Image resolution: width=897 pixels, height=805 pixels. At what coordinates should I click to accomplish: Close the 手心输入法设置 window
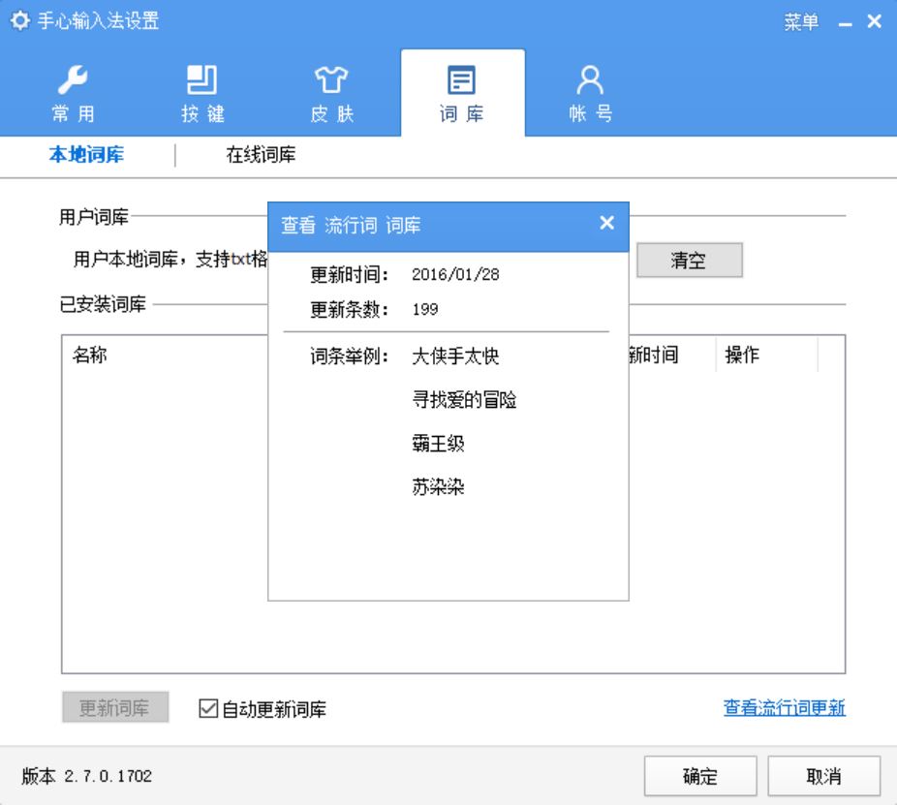pyautogui.click(x=874, y=21)
